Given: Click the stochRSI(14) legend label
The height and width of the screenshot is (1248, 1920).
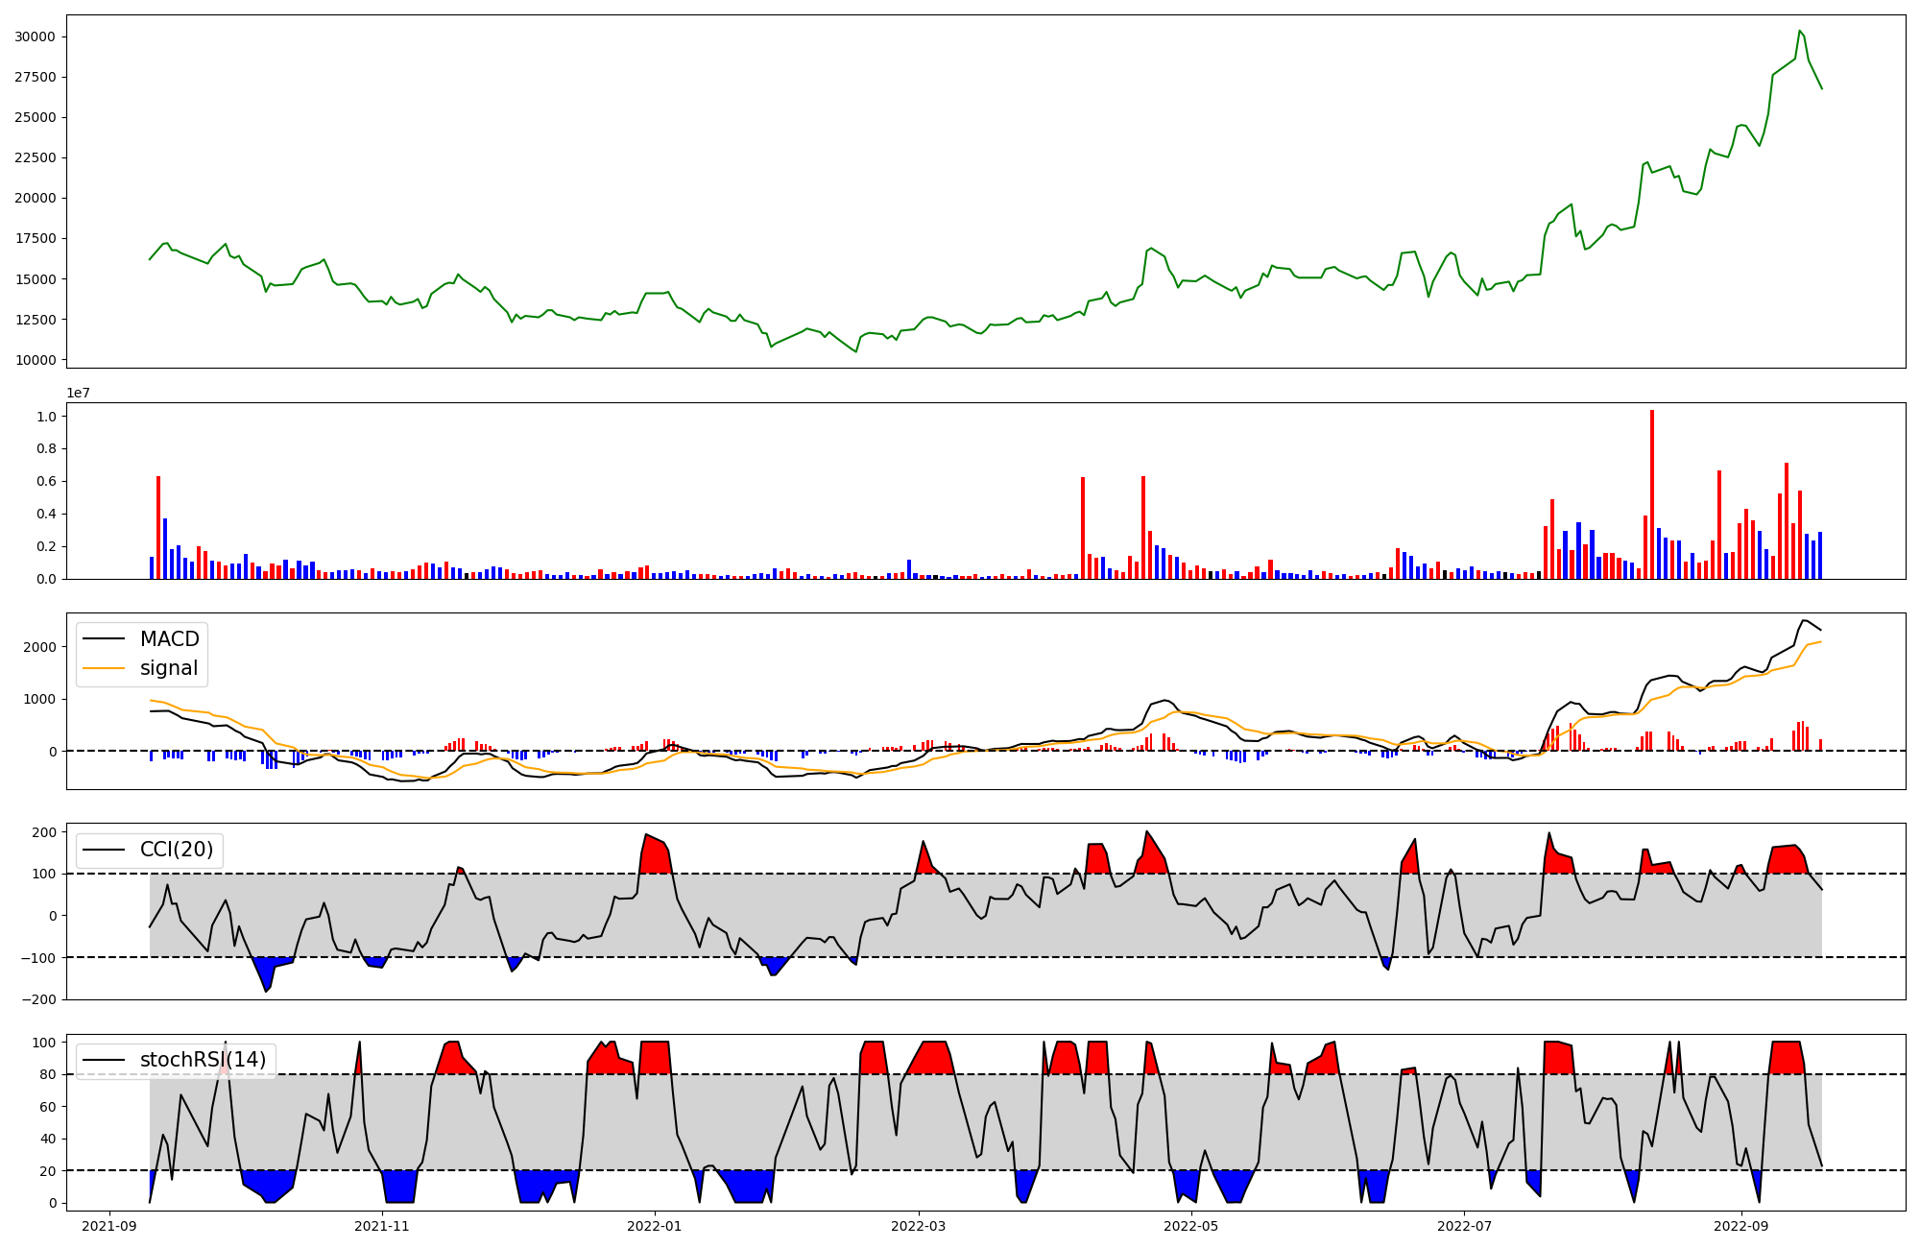Looking at the screenshot, I should coord(203,1060).
